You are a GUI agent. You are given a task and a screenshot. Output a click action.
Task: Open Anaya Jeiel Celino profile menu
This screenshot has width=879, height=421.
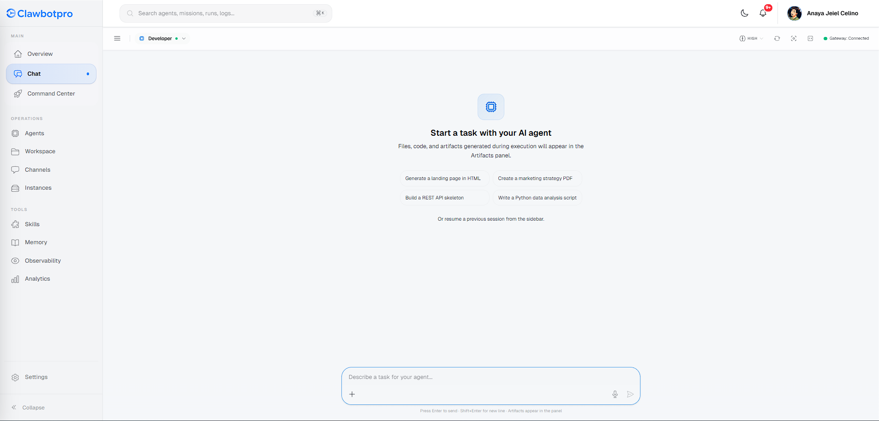pos(823,13)
